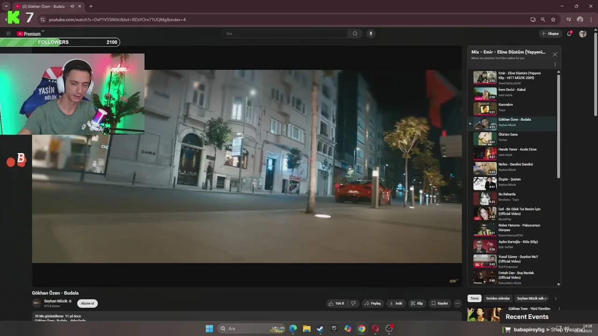Show next filter chips arrow

pos(555,298)
